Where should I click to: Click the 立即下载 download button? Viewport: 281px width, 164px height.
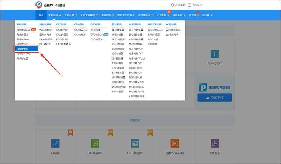pos(215,98)
